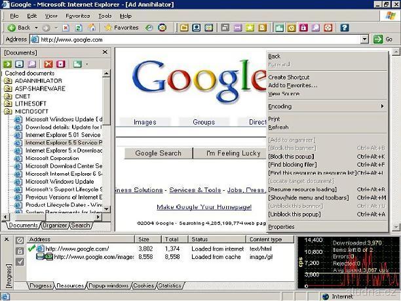401x301 pixels.
Task: Open the File menu
Action: [x=14, y=16]
